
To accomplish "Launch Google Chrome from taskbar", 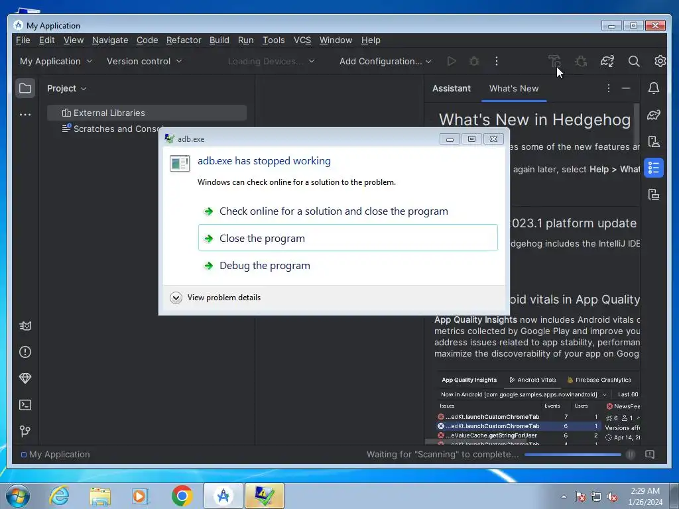I will tap(182, 496).
